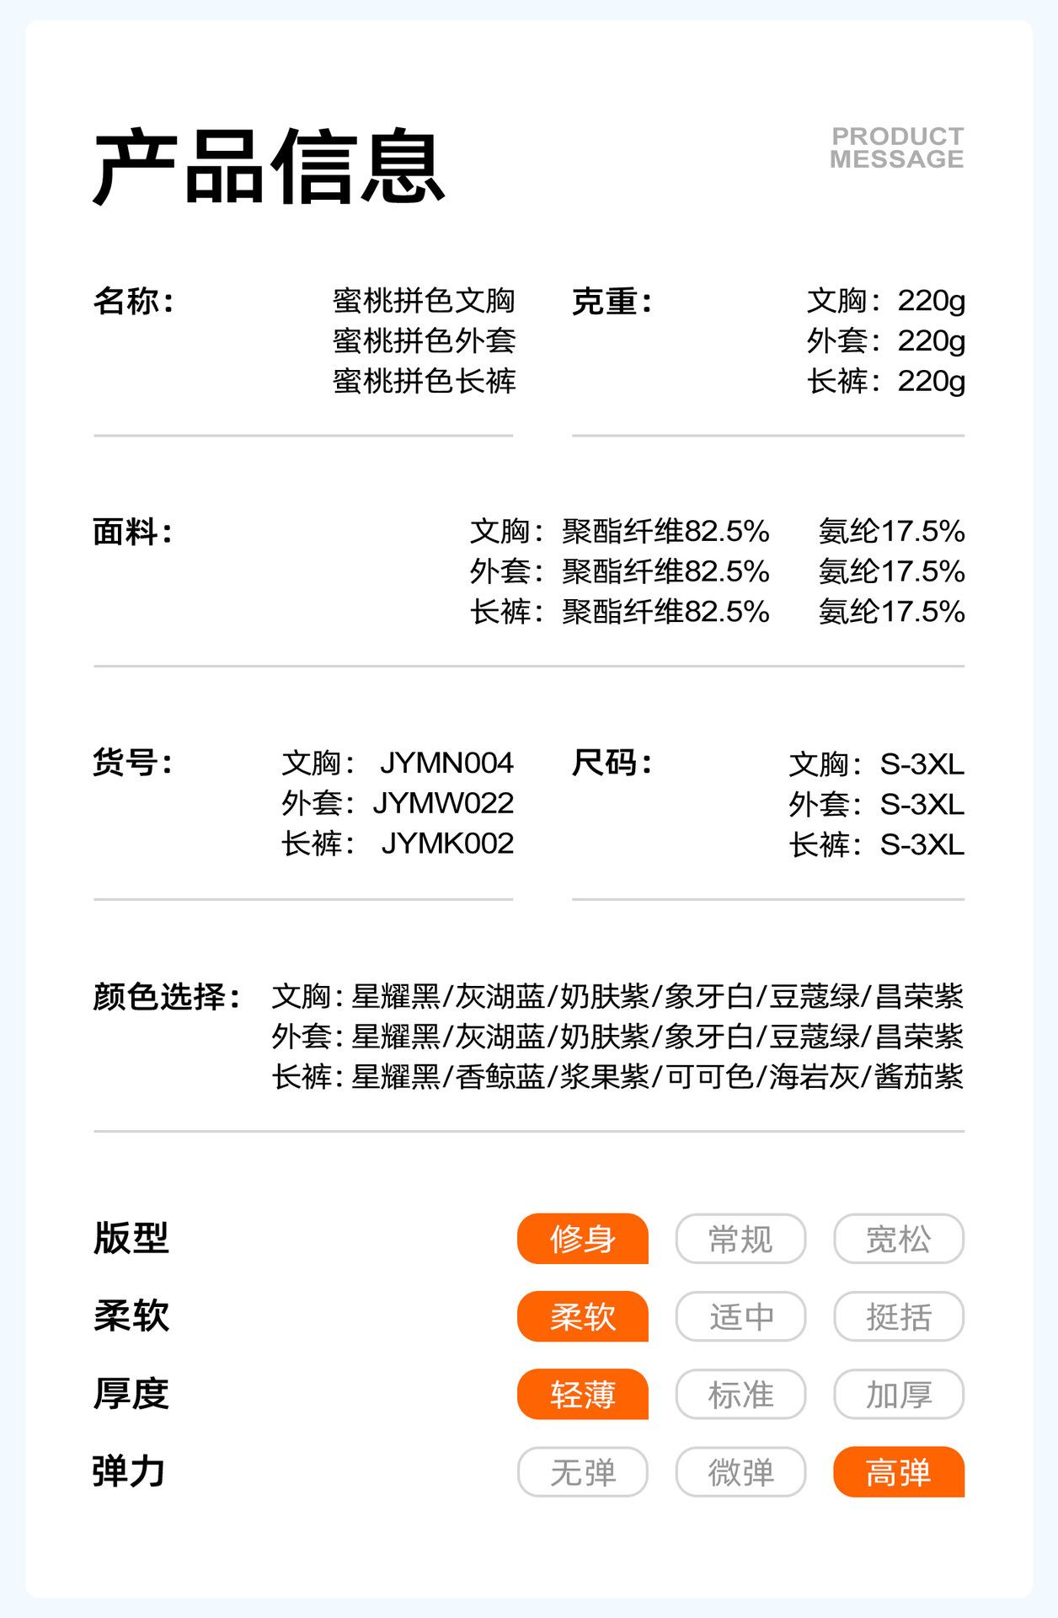The height and width of the screenshot is (1618, 1058).
Task: Click the pants item number JYMK002
Action: click(x=447, y=844)
